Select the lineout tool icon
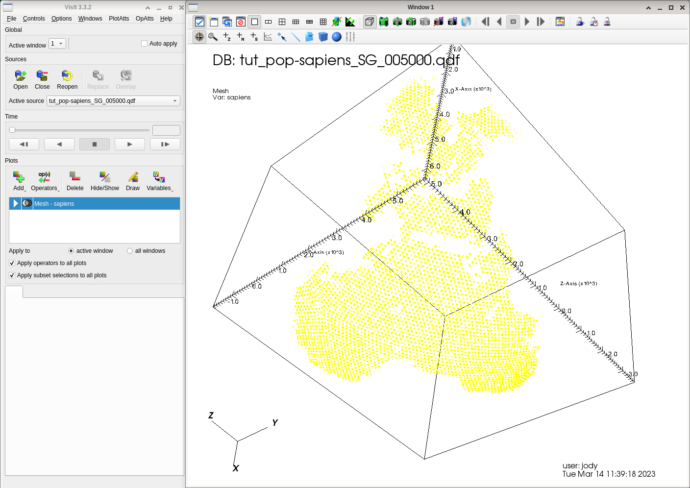 pos(296,37)
